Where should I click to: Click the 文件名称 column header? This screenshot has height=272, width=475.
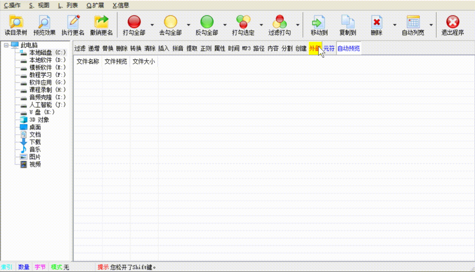88,62
